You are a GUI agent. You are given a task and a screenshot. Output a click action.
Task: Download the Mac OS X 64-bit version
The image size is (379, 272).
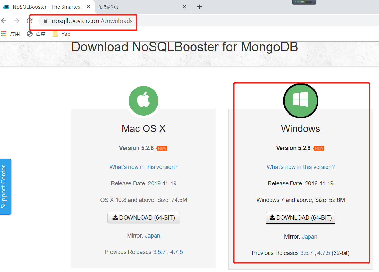tap(144, 218)
